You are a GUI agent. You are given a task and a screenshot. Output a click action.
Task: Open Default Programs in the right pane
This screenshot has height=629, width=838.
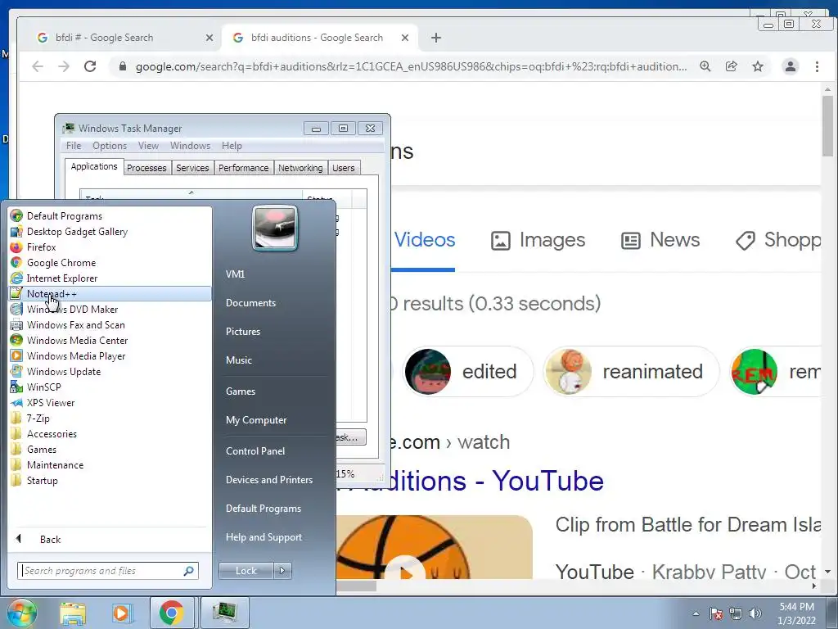pyautogui.click(x=263, y=509)
